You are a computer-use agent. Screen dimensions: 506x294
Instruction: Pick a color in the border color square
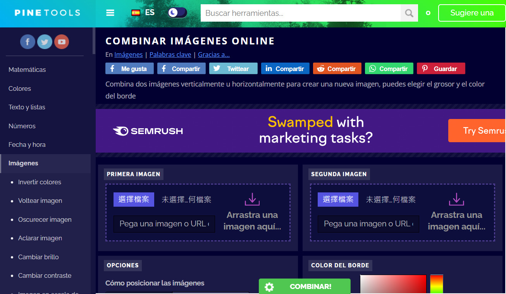(393, 284)
